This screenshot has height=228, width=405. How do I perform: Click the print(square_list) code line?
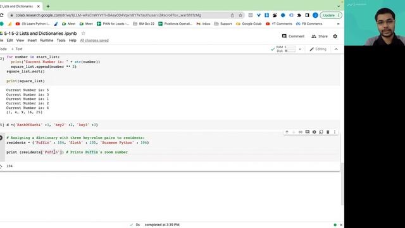(25, 81)
